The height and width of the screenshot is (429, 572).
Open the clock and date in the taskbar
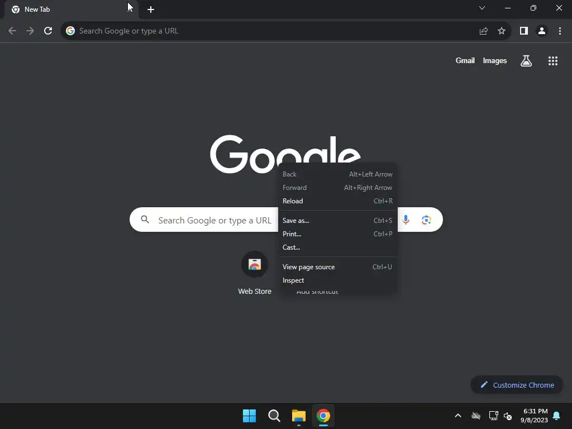(534, 416)
